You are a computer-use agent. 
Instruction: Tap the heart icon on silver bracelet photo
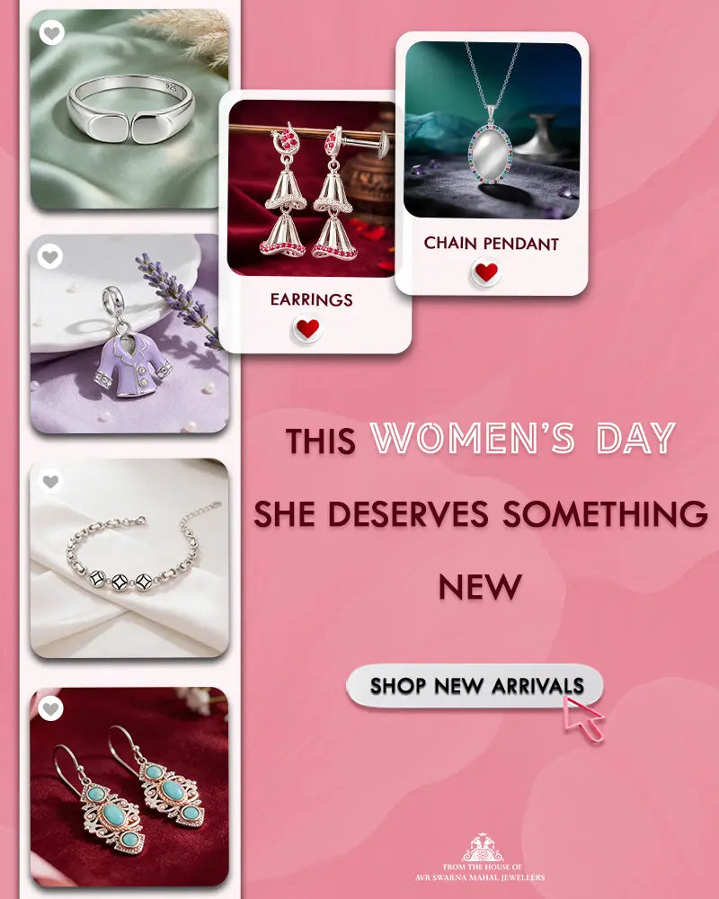click(x=50, y=481)
